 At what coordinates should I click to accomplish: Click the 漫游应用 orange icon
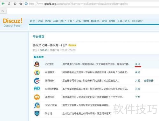pos(37,97)
